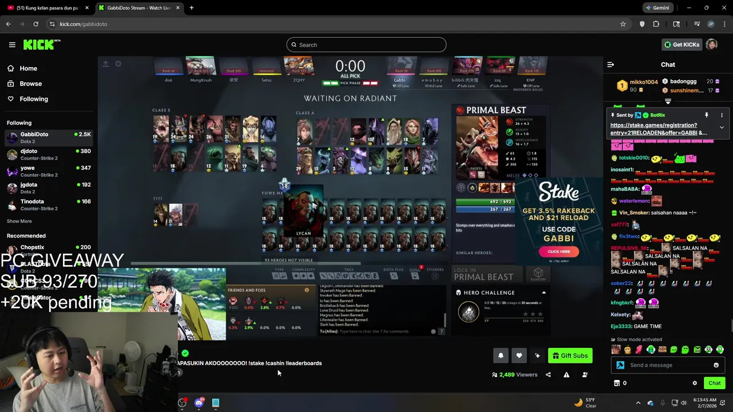Open Chrome three-dot menu
733x412 pixels.
coord(724,24)
